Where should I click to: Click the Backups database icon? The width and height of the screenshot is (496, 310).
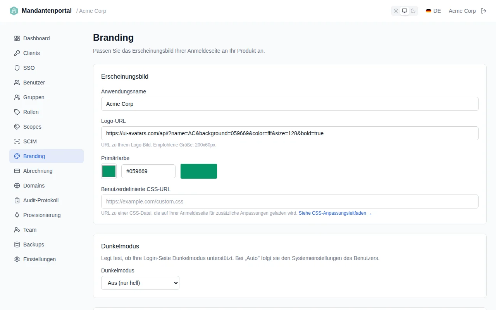coord(17,245)
